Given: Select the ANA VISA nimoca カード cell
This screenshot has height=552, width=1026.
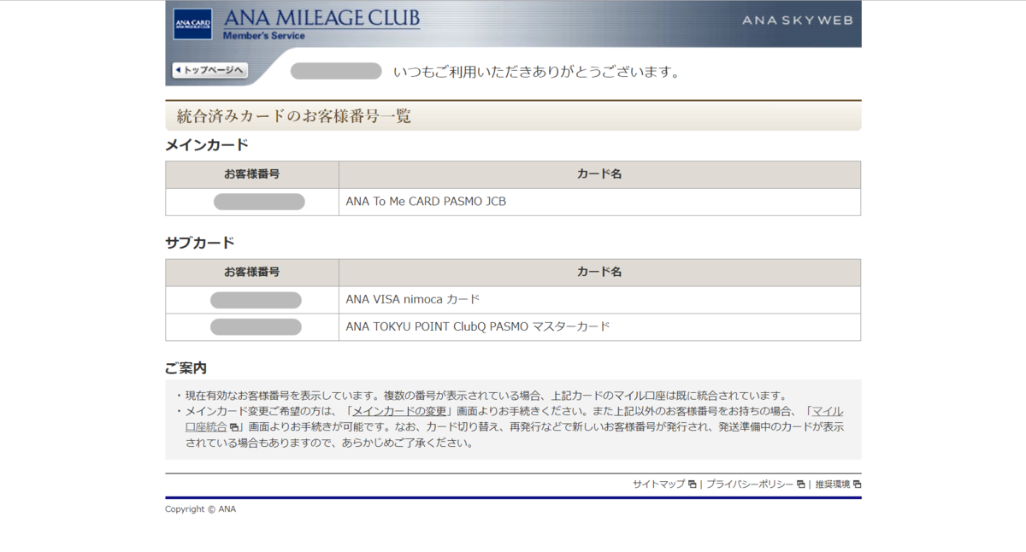Looking at the screenshot, I should 599,300.
